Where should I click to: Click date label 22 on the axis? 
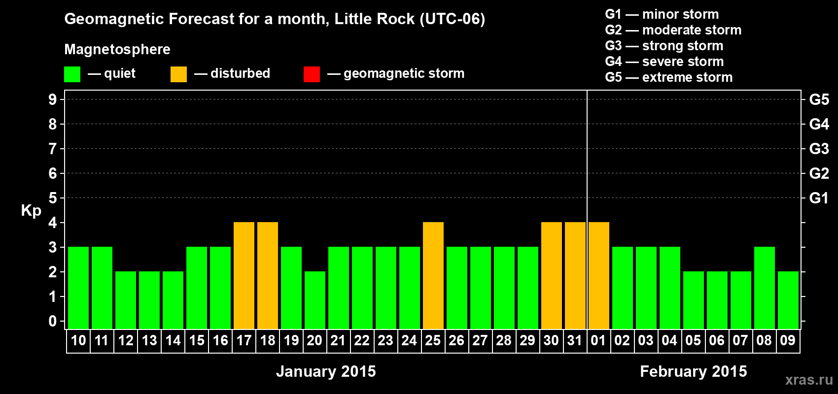coord(362,340)
